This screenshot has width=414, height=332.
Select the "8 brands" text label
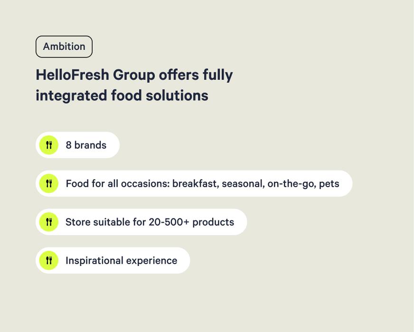coord(86,145)
